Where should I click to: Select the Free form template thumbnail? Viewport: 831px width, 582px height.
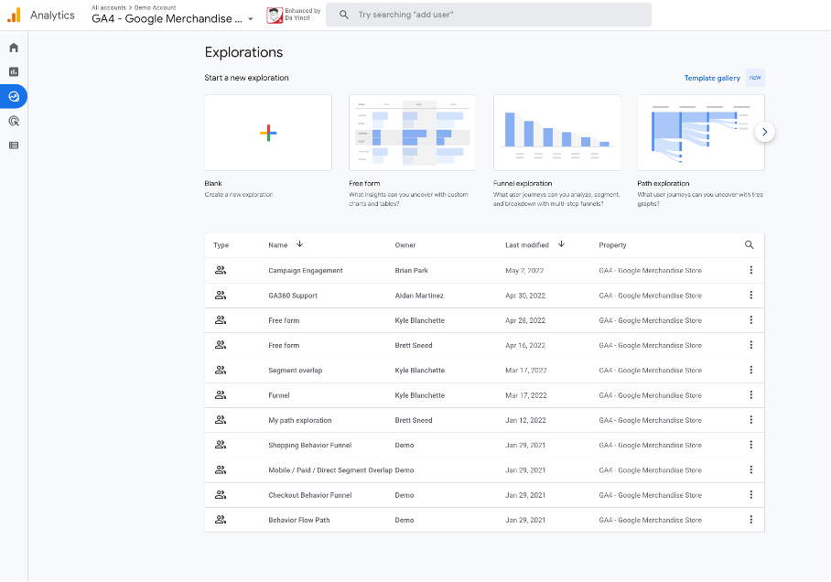coord(412,133)
